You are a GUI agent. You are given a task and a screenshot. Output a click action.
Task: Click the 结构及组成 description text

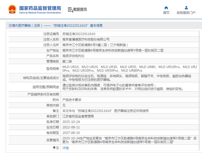127,78
